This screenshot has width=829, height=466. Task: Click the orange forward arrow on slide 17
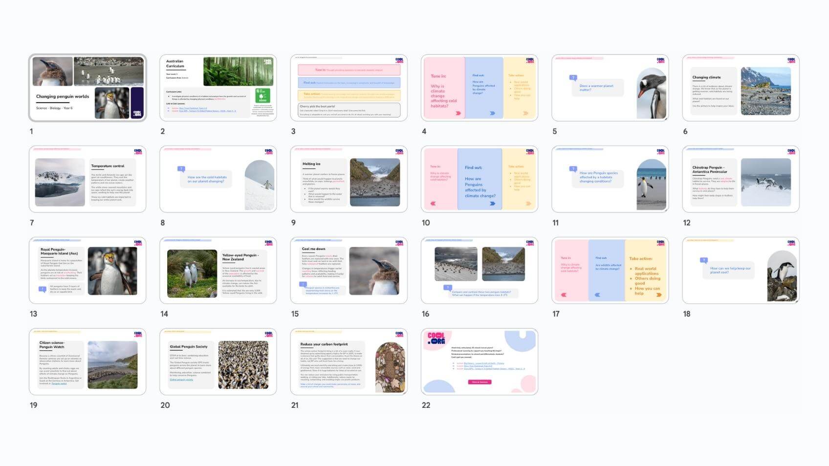coord(659,295)
